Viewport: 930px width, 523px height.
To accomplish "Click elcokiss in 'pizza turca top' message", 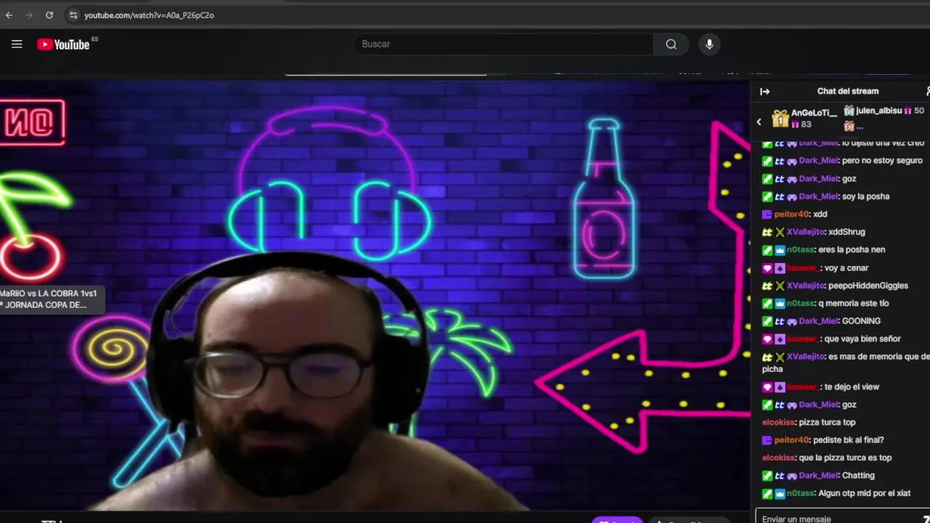I will coord(778,422).
